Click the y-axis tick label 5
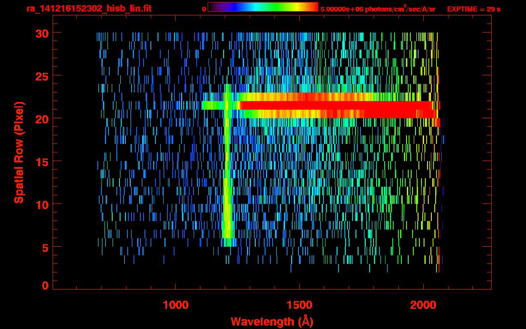 tap(45, 247)
